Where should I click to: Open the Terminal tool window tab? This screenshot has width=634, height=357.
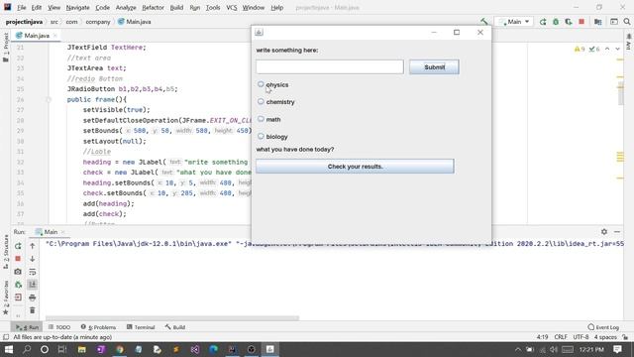pos(141,327)
